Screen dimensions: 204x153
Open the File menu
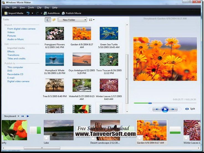pos(7,7)
